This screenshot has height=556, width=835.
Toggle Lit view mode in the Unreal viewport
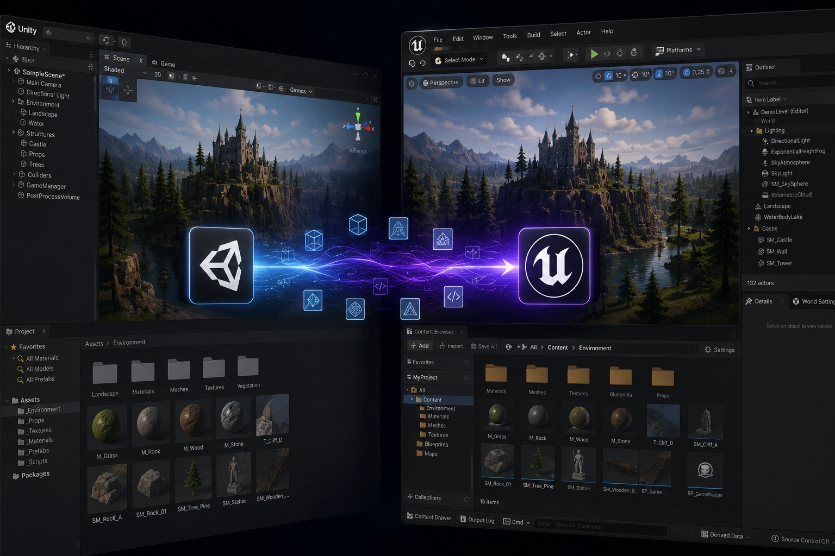pos(477,81)
